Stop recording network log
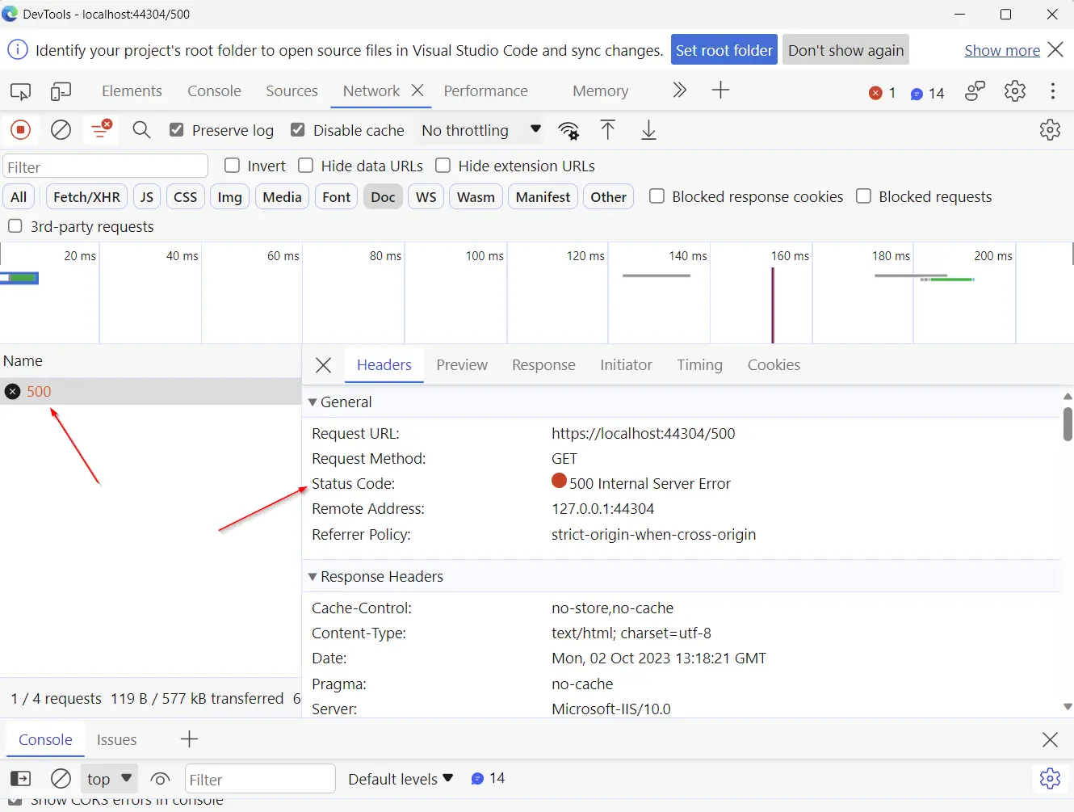Image resolution: width=1074 pixels, height=812 pixels. (x=20, y=130)
